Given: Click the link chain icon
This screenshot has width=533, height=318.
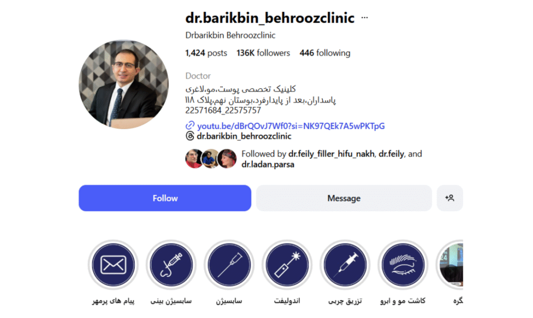Looking at the screenshot, I should click(x=189, y=125).
